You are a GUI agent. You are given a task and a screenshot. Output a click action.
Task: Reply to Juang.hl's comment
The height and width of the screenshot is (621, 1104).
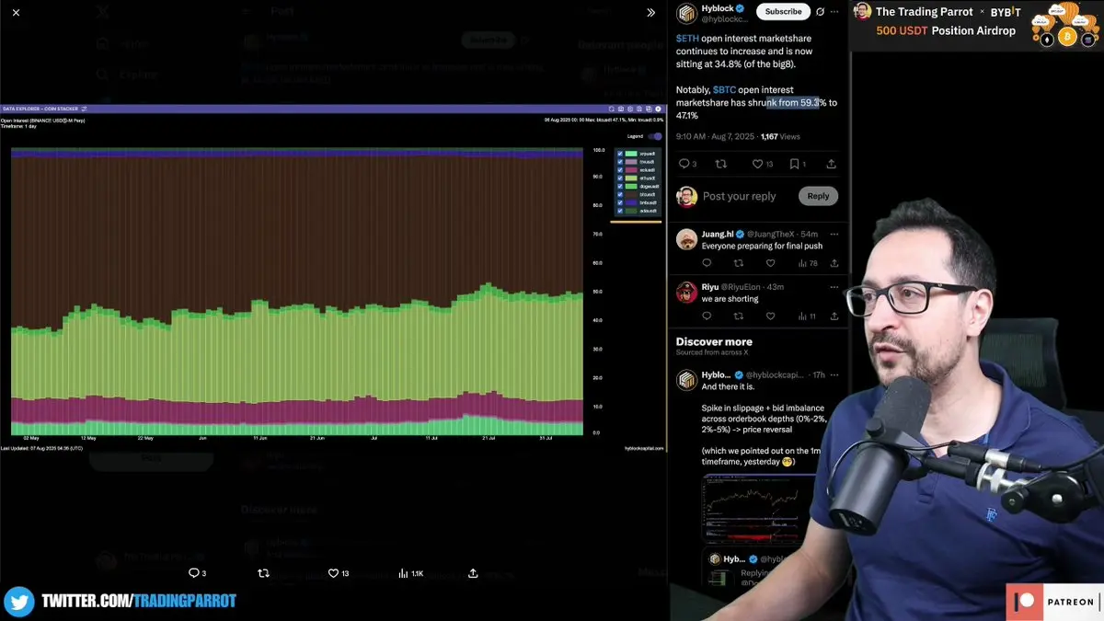(707, 263)
